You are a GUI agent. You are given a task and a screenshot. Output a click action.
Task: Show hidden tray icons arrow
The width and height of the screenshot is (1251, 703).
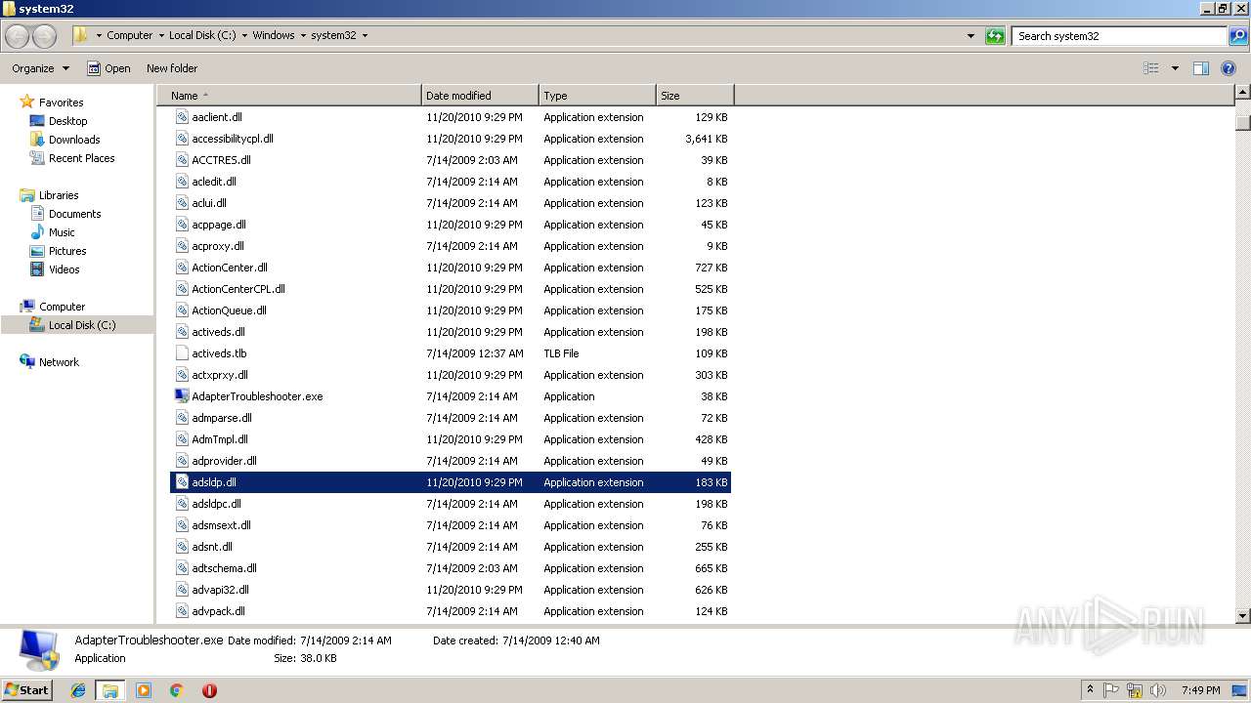coord(1090,690)
